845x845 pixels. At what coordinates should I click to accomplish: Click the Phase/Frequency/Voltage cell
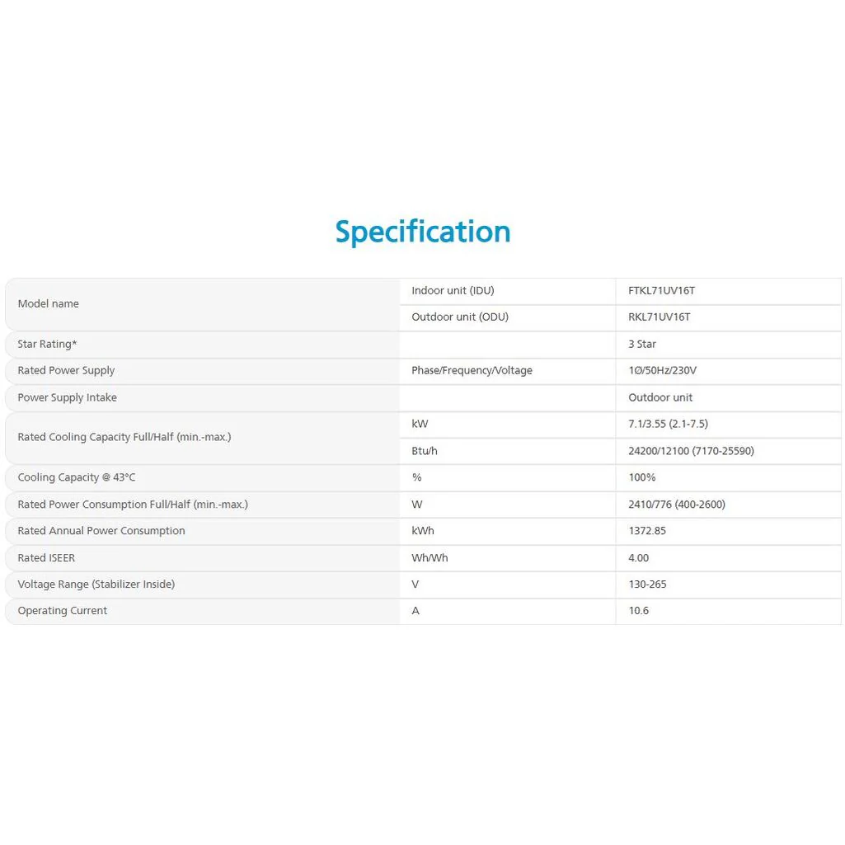[x=472, y=371]
